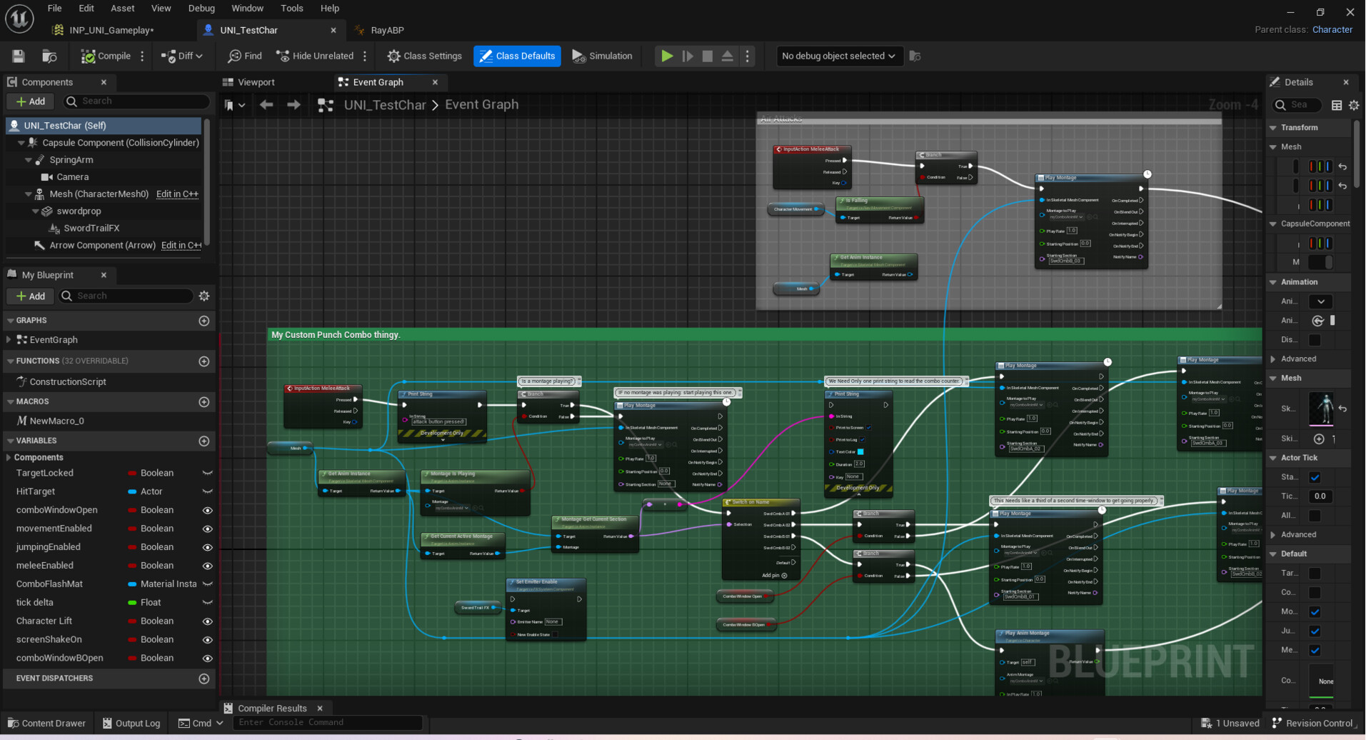Enable the All... checkbox under Actor Tick
The height and width of the screenshot is (740, 1371).
(1315, 515)
